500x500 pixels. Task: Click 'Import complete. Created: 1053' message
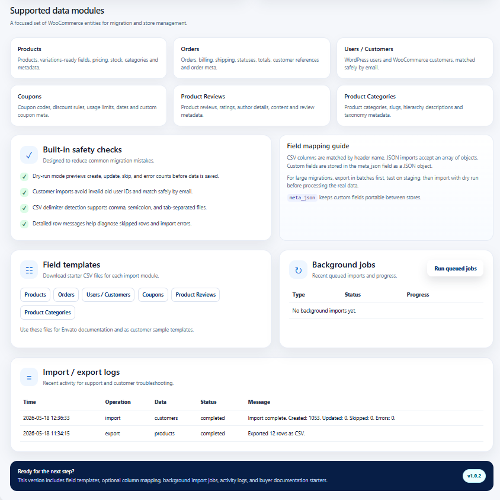[x=322, y=418]
